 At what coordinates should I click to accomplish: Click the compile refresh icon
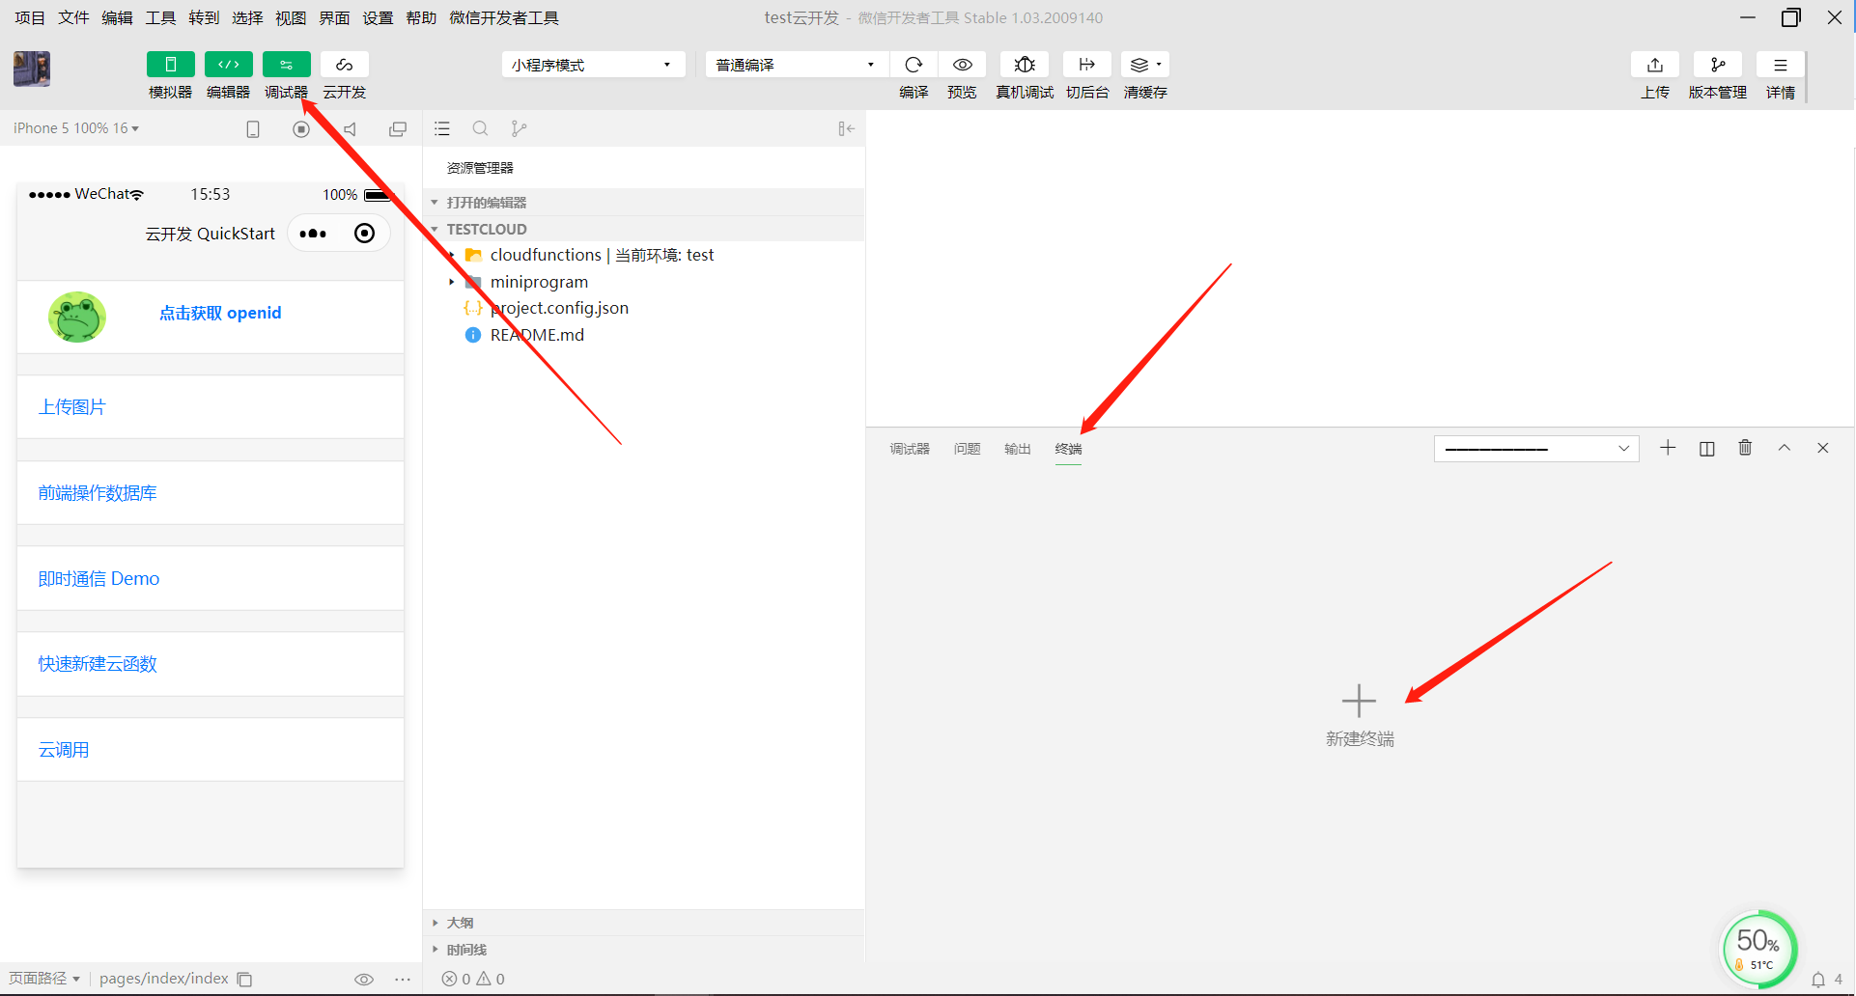(x=914, y=65)
